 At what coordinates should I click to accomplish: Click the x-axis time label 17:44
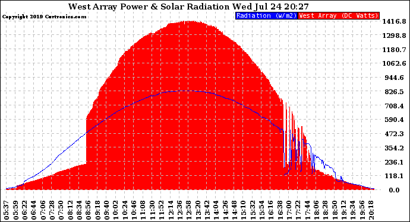[x=307, y=210]
